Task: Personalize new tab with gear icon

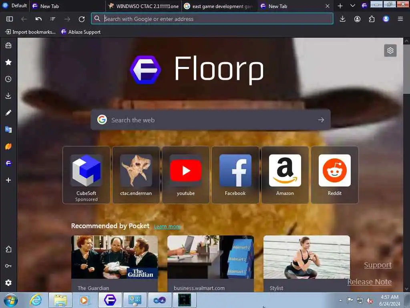Action: [x=390, y=50]
